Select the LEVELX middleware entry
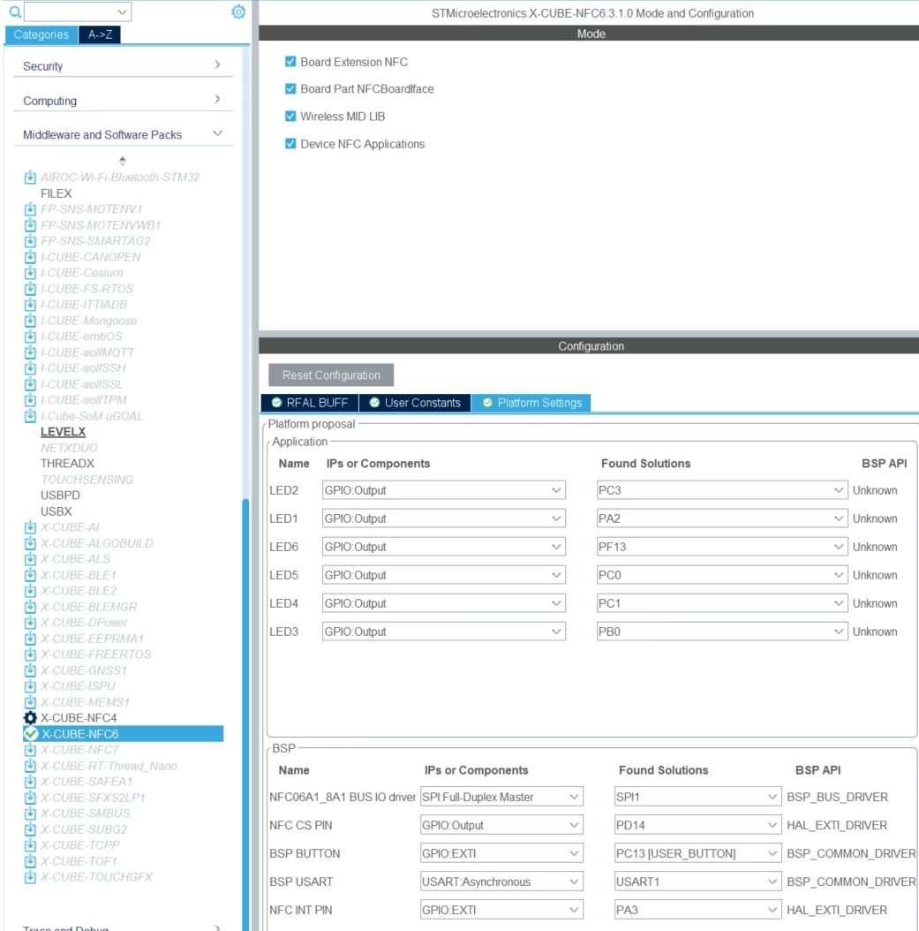Screen dimensions: 919x931 tap(63, 432)
